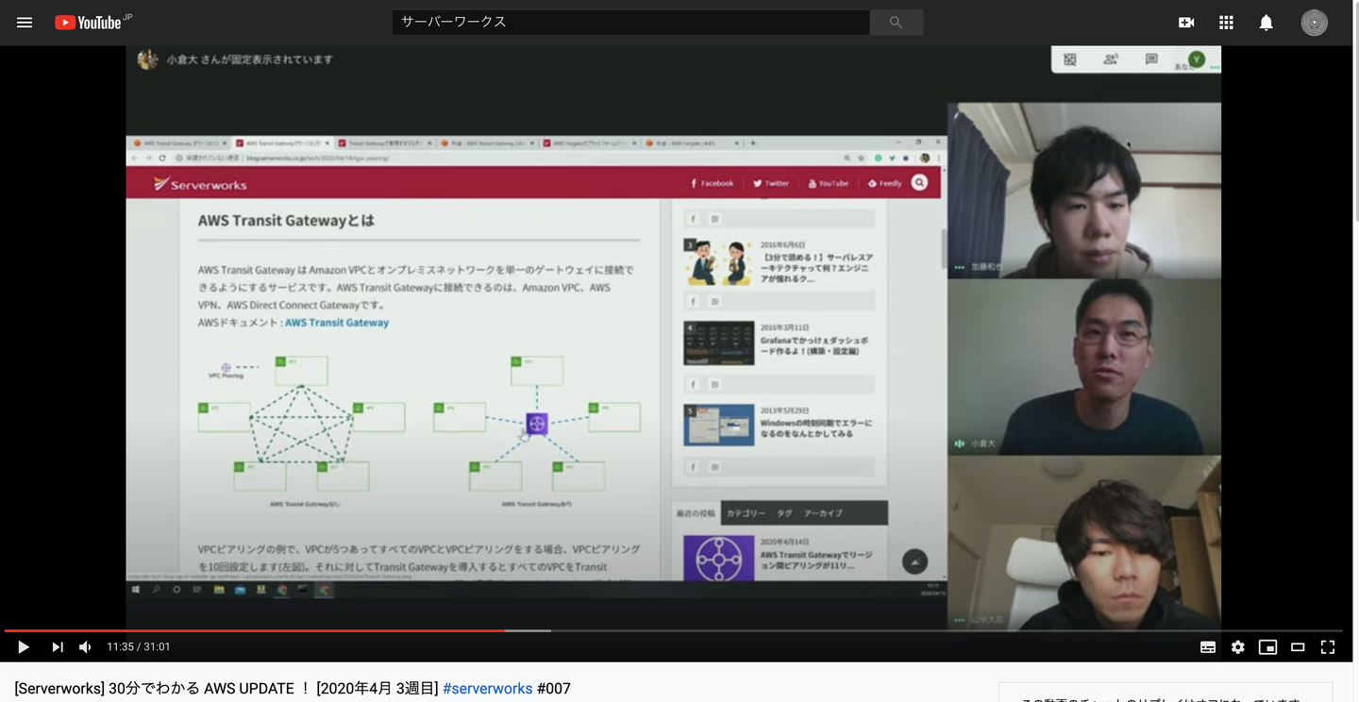Click the 小倉大 participant video tile

click(1084, 367)
